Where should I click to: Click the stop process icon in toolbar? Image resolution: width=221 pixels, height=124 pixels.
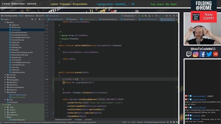pyautogui.click(x=152, y=16)
